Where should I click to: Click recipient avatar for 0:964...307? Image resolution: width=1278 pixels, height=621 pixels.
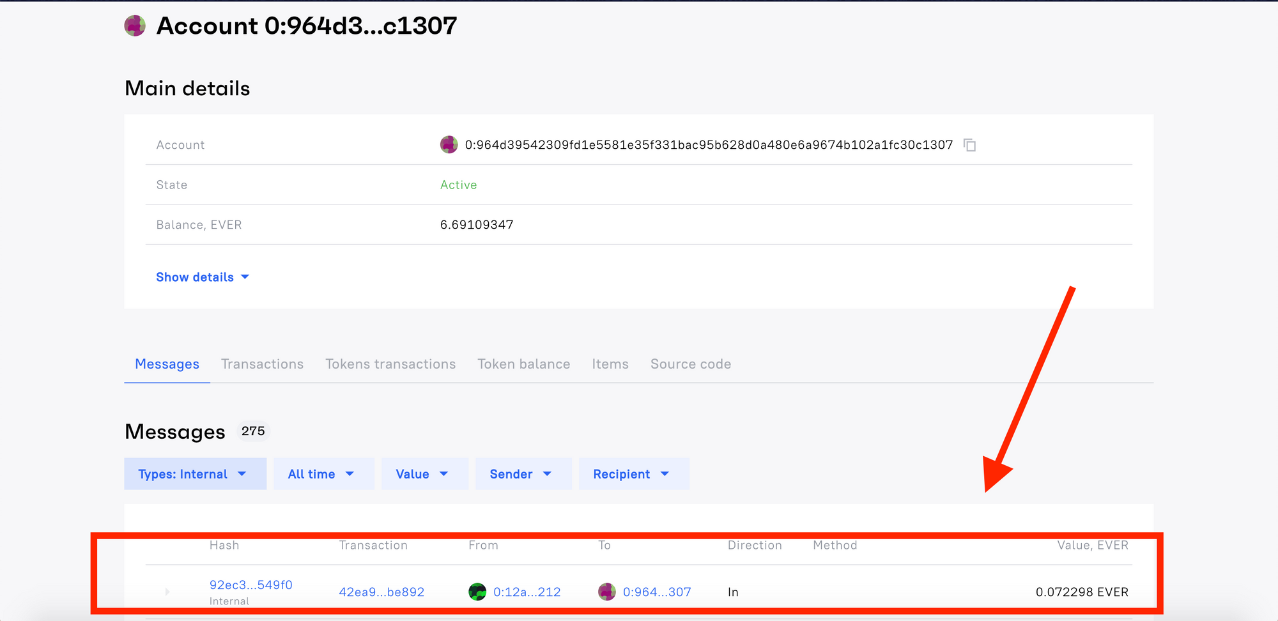point(607,592)
